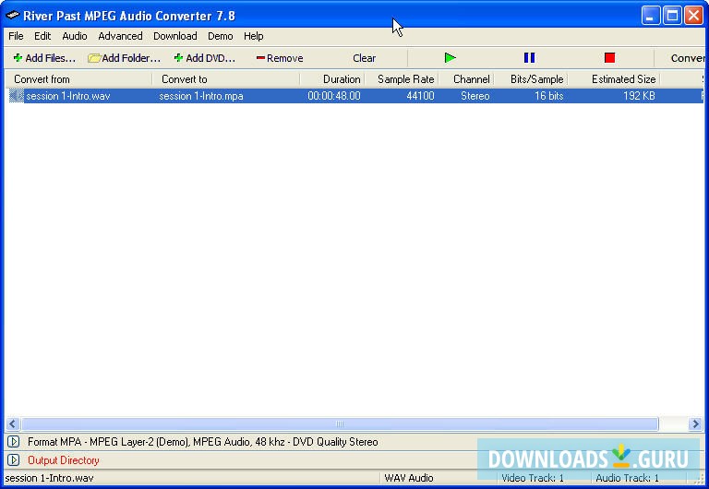The width and height of the screenshot is (709, 489).
Task: Click the '192 KB' estimated size cell
Action: point(639,96)
